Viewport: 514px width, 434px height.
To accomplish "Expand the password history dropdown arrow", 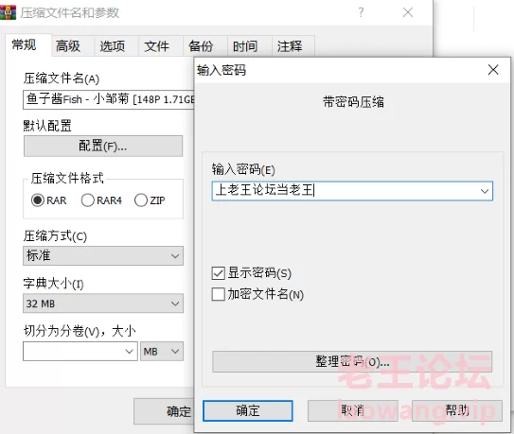I will coord(485,191).
